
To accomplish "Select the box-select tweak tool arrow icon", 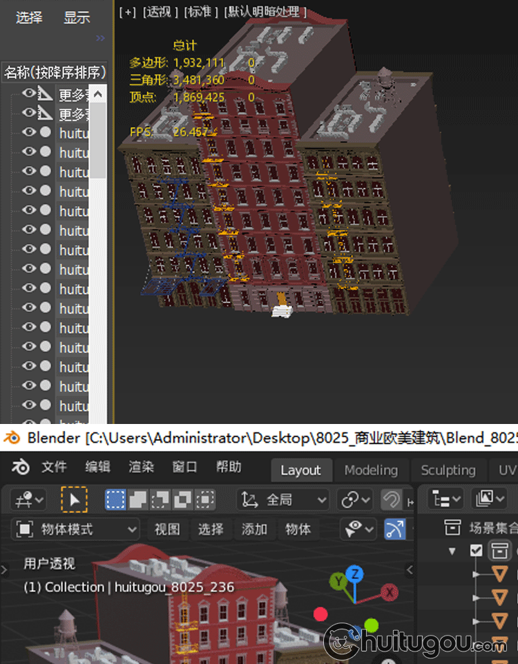I will click(74, 499).
